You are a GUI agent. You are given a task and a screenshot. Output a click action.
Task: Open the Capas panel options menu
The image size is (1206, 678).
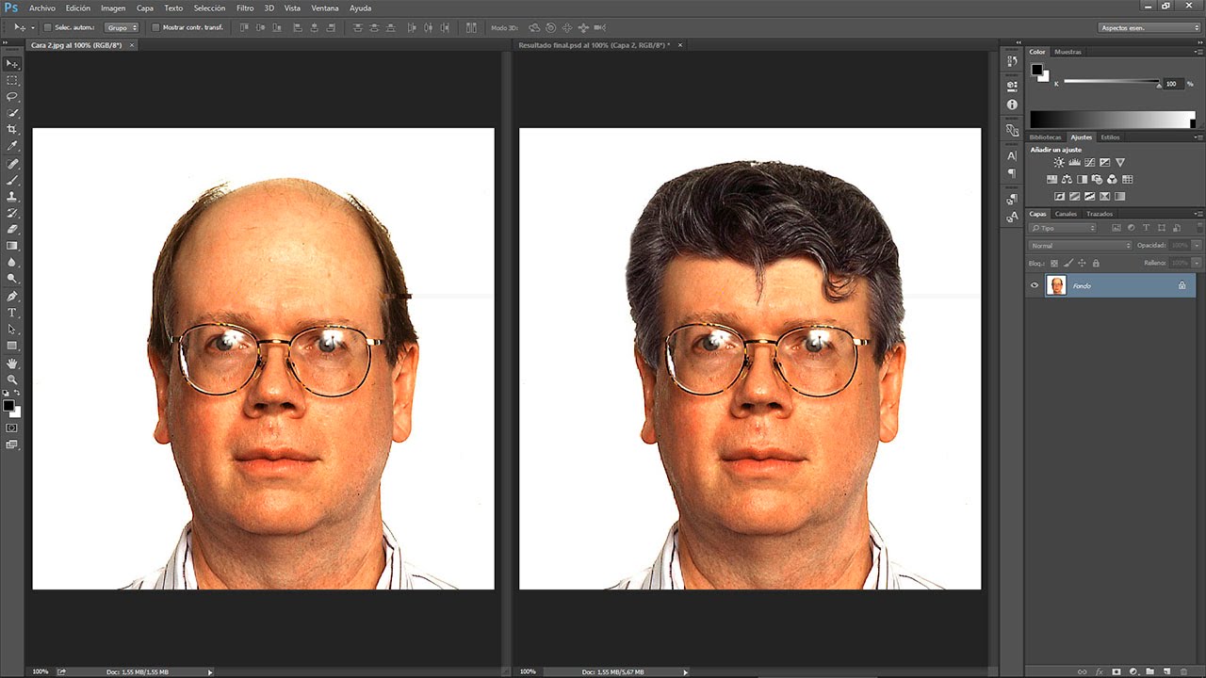click(1198, 214)
